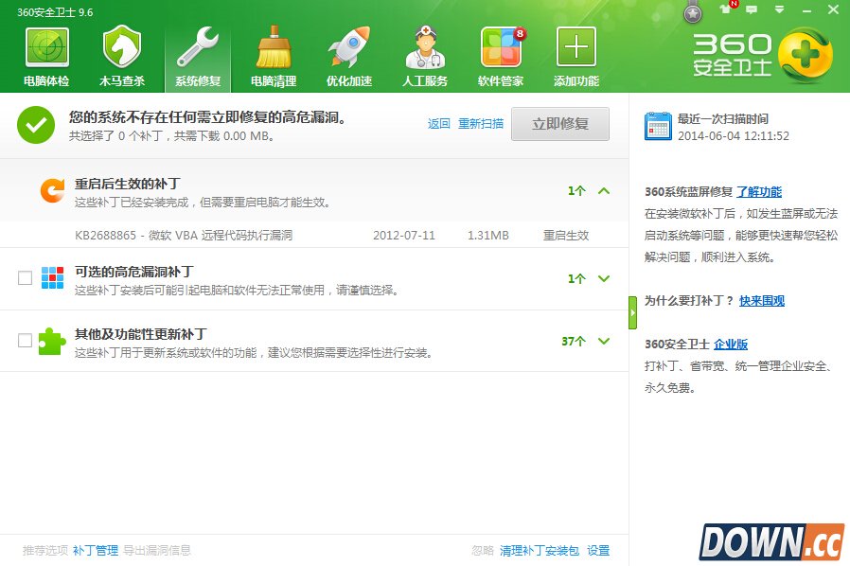850x566 pixels.
Task: Open 软件管家 colorful grid icon
Action: [x=501, y=47]
